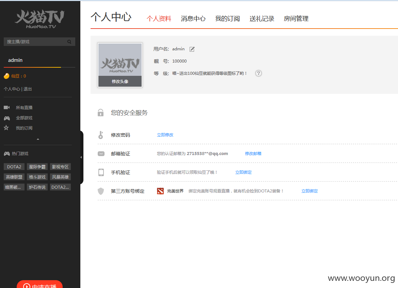Click 立即修改 password link

[165, 135]
